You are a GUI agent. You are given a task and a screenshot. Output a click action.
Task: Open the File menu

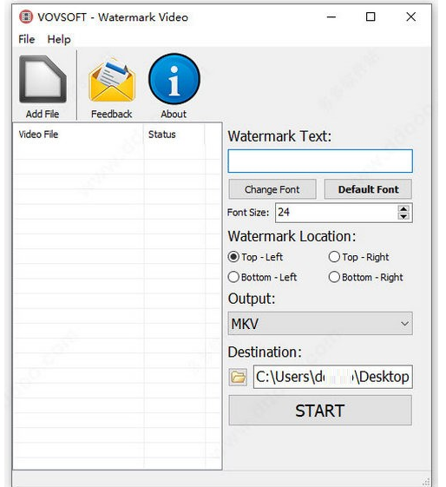[x=26, y=39]
